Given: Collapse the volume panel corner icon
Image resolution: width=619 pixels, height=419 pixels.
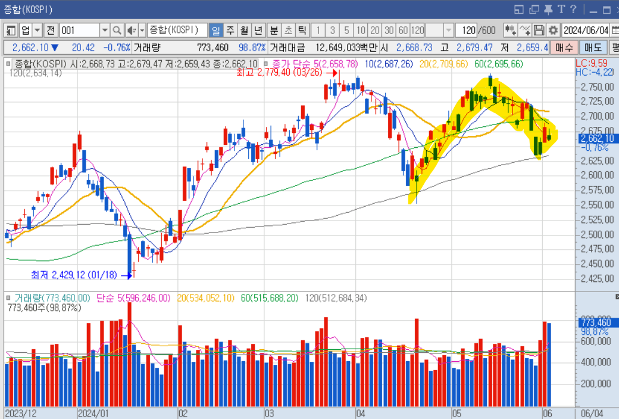Looking at the screenshot, I should pos(617,296).
